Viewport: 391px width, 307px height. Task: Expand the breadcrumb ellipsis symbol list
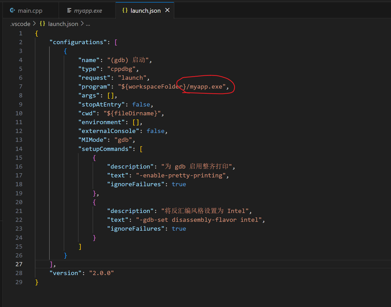coord(88,24)
